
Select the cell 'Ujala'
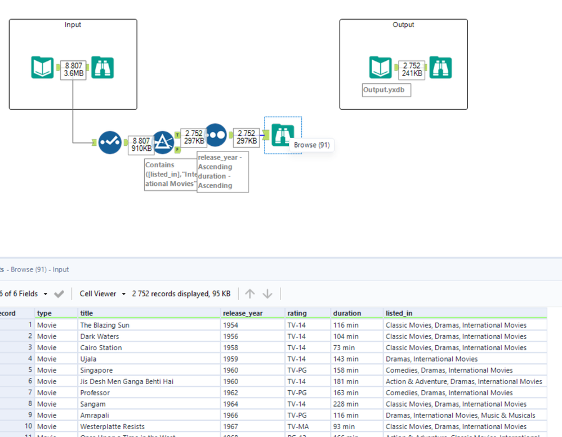(149, 359)
